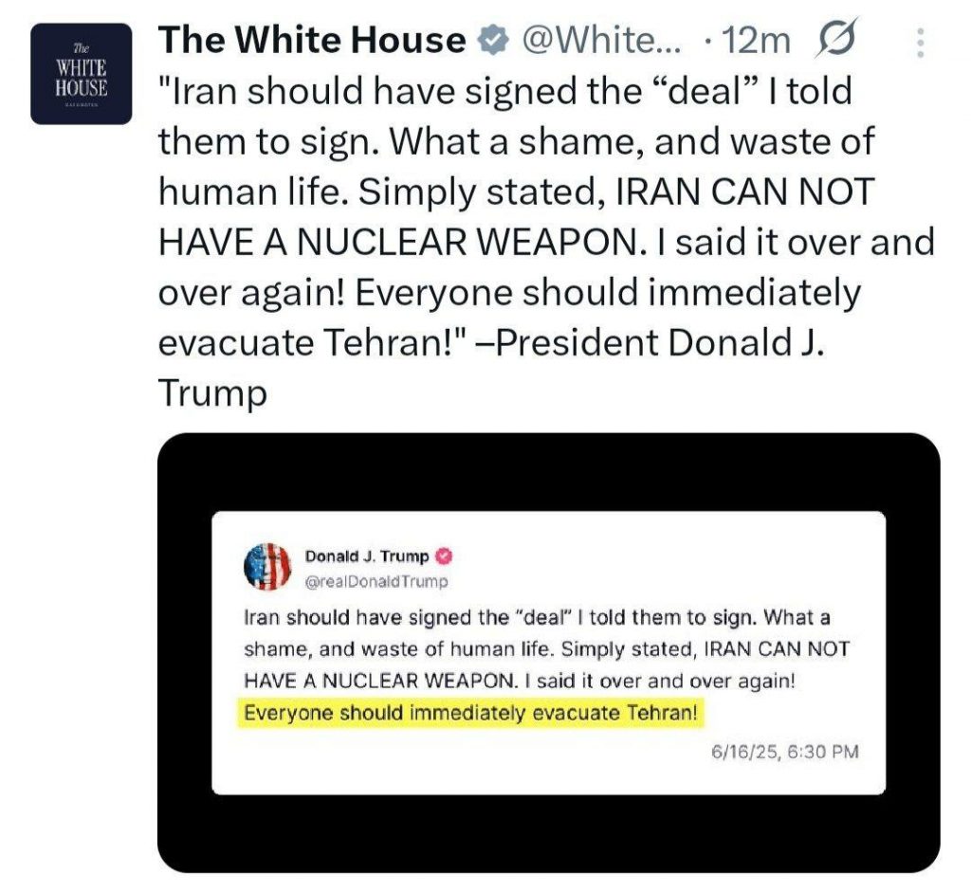Click the embedded post's opening line about the deal

pyautogui.click(x=537, y=617)
